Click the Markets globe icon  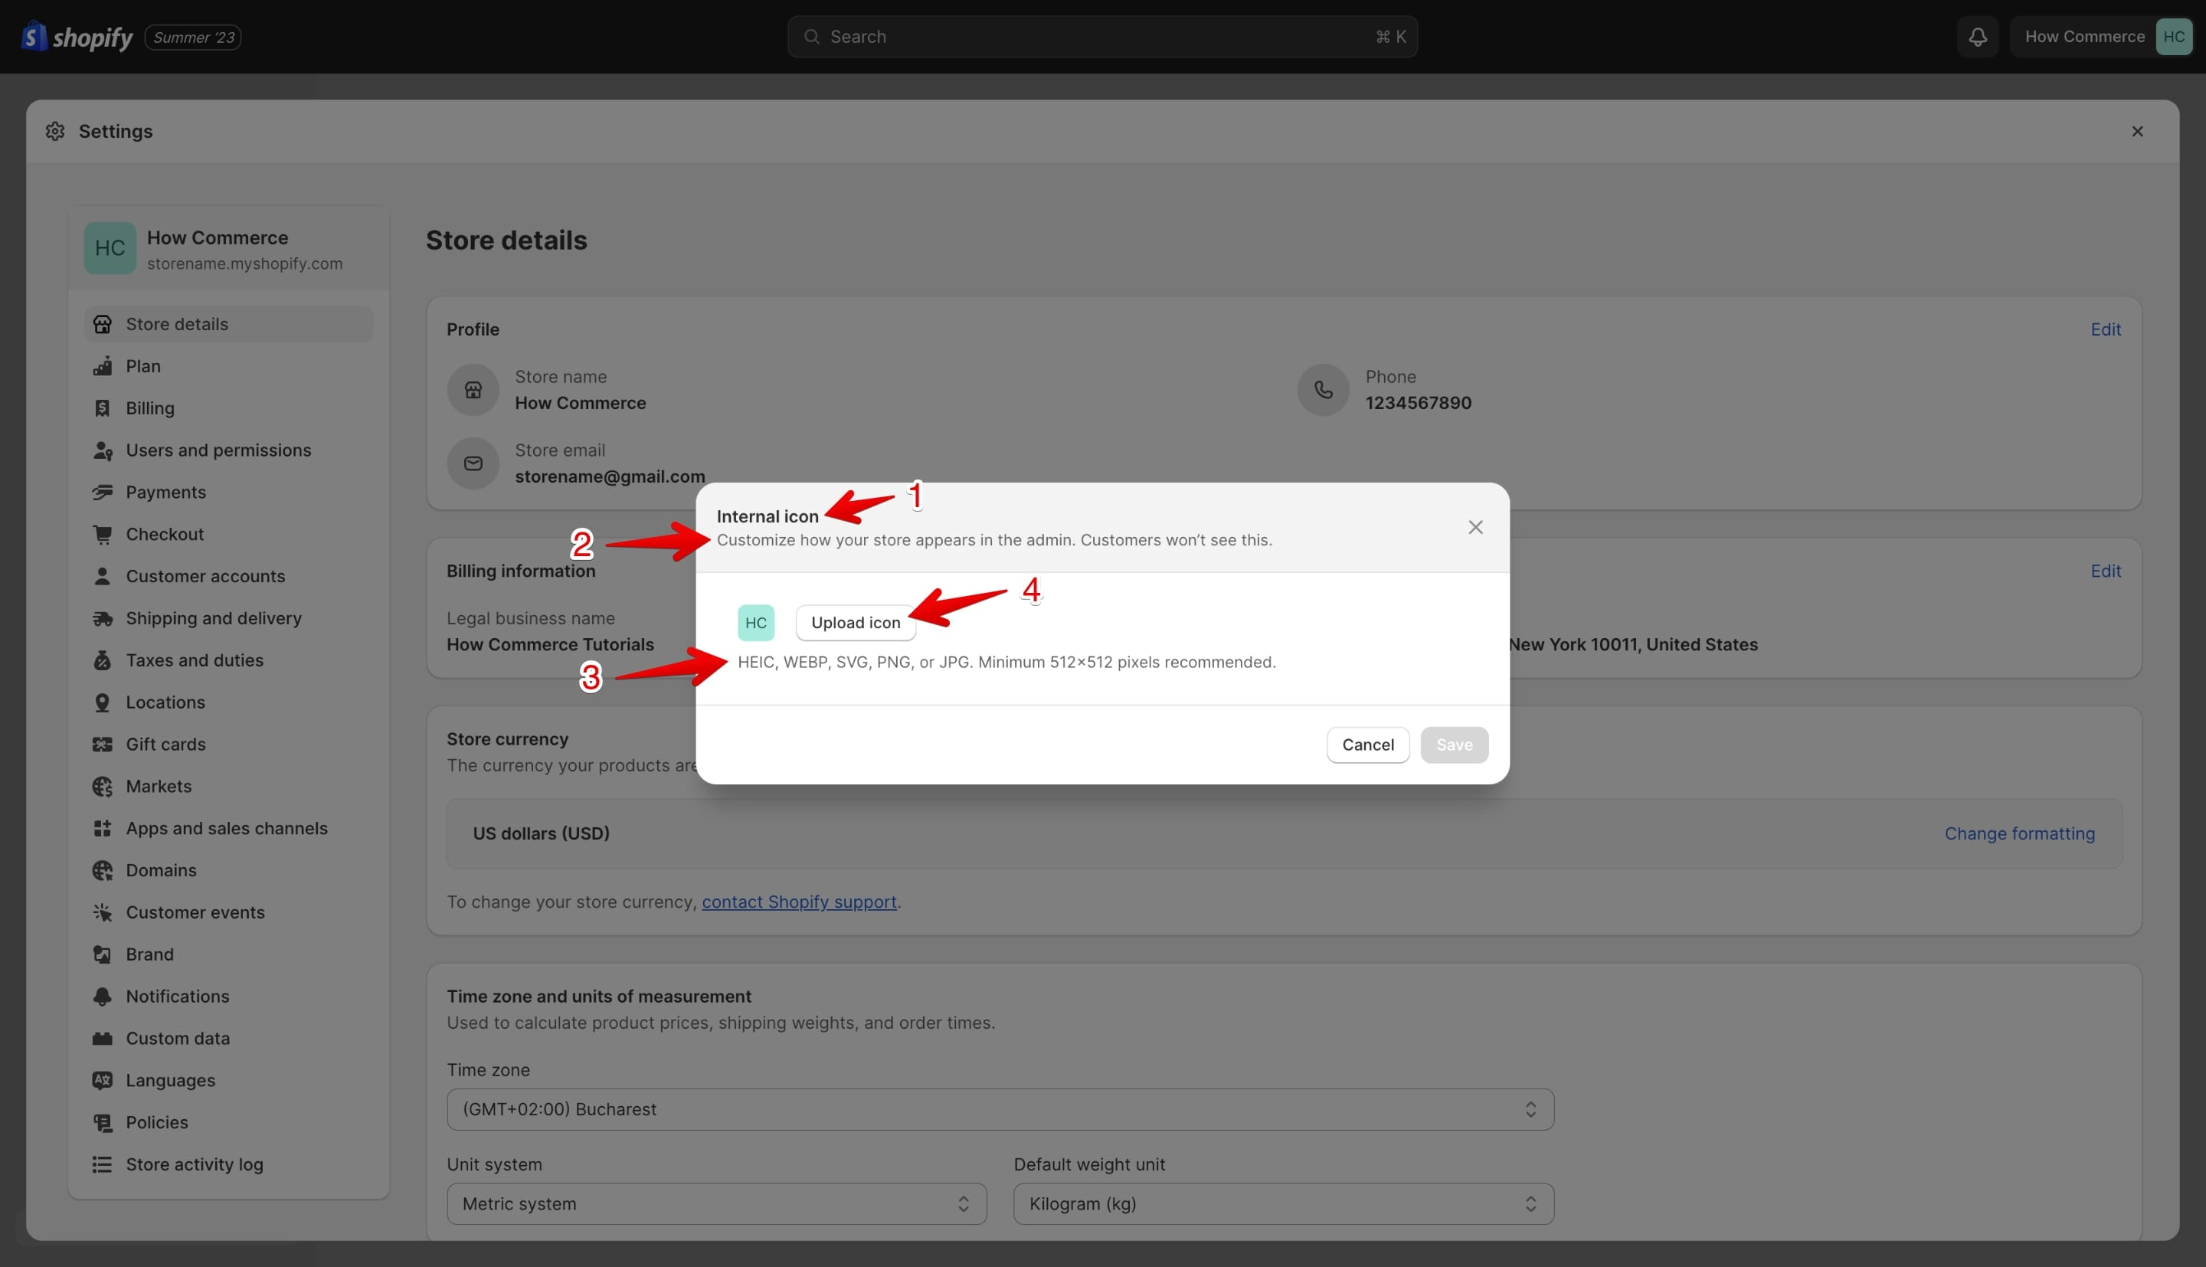pos(102,787)
